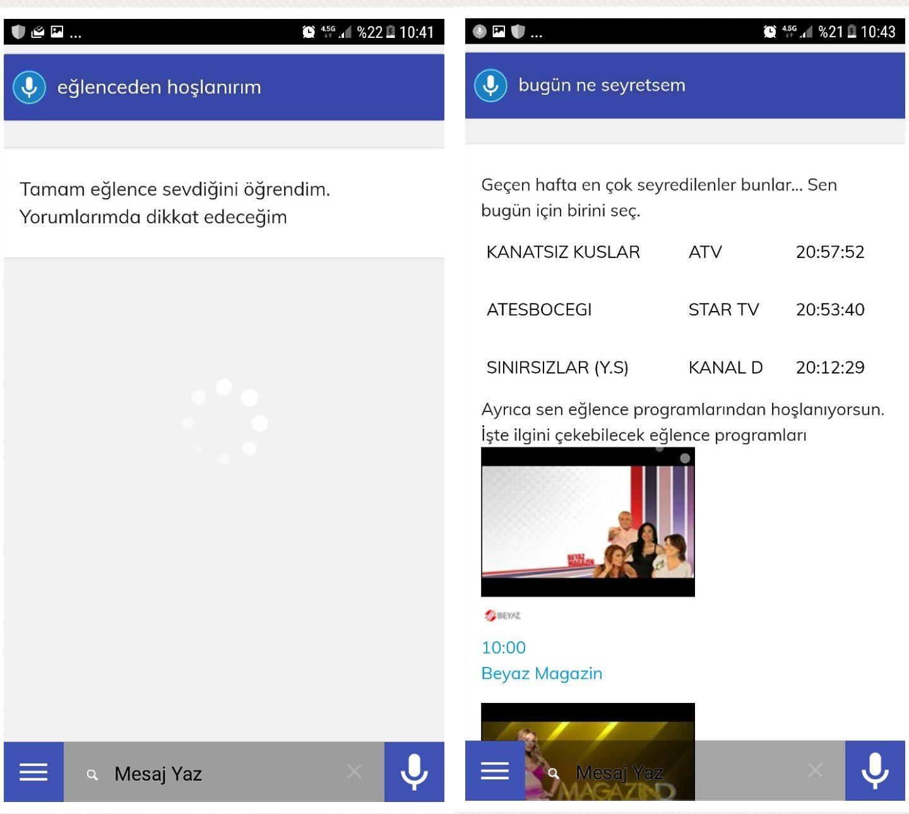
Task: Click the Beyaz channel logo
Action: pos(502,615)
